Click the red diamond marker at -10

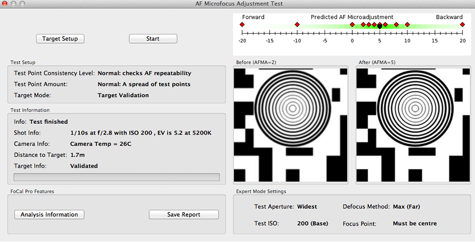click(297, 25)
